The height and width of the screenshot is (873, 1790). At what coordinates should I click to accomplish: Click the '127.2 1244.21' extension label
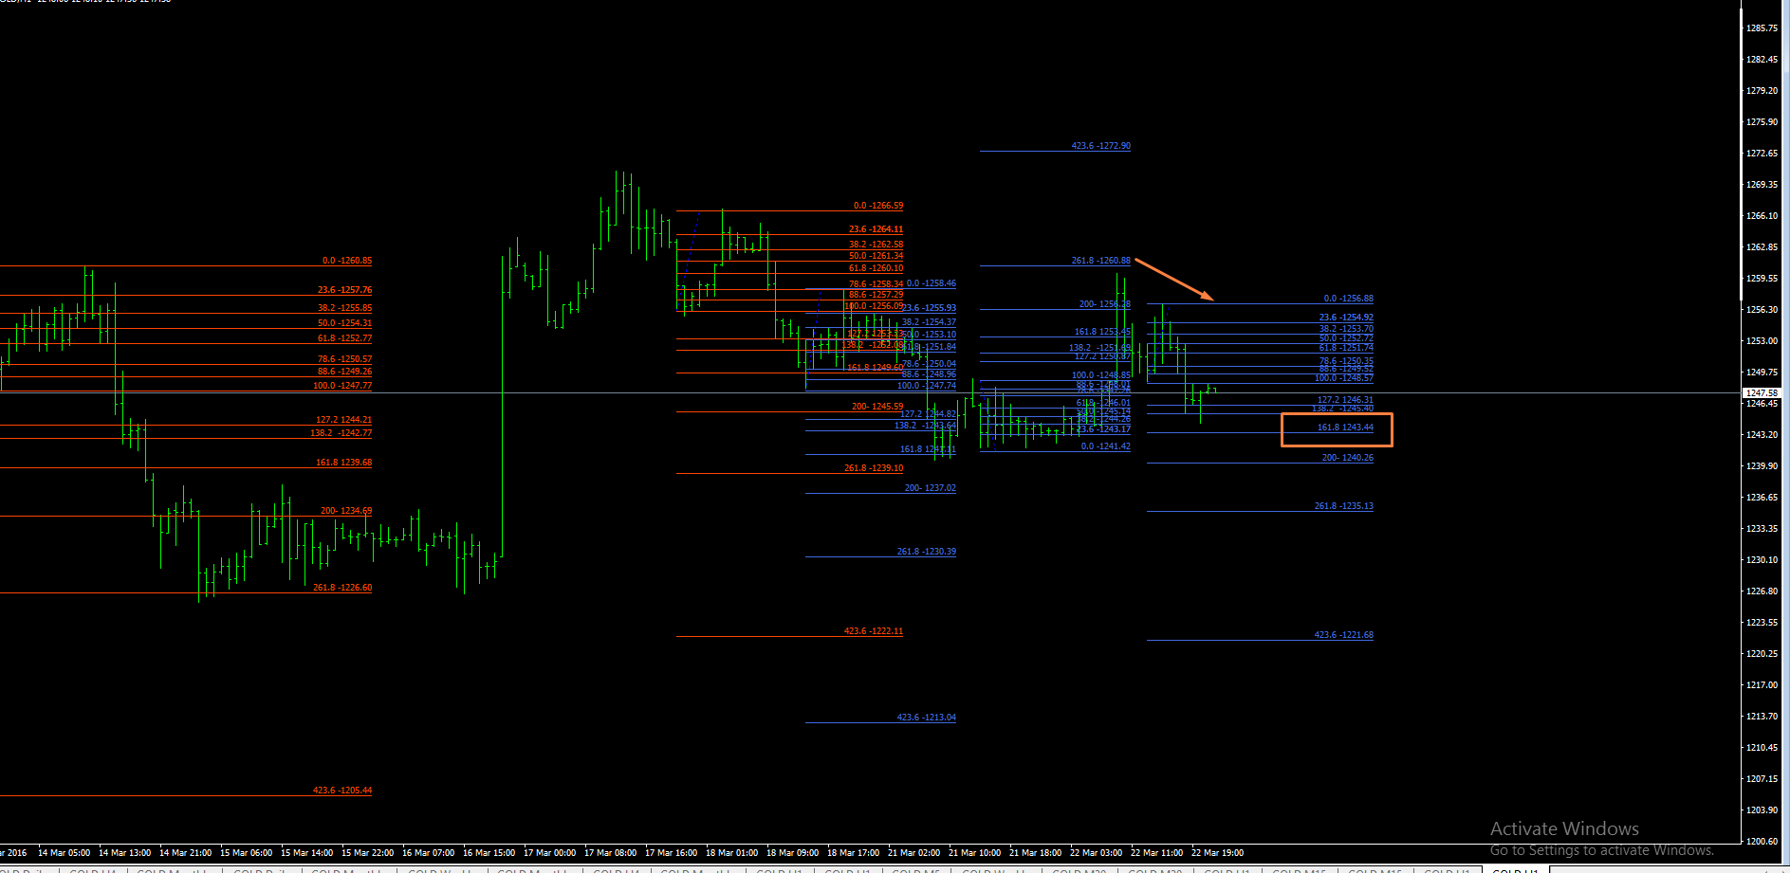click(x=343, y=420)
